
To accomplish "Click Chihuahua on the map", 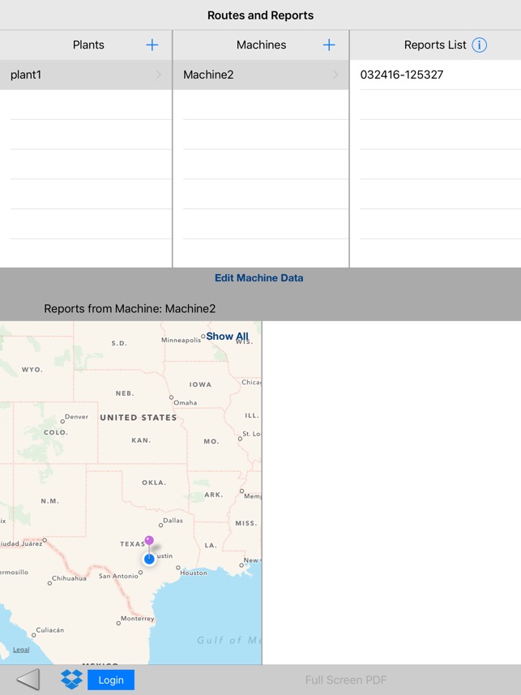I will pyautogui.click(x=69, y=578).
